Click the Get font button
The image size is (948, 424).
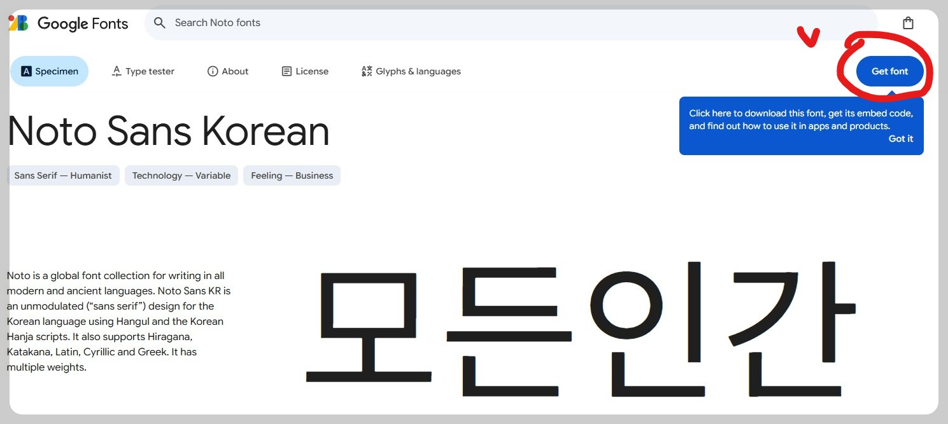[889, 71]
